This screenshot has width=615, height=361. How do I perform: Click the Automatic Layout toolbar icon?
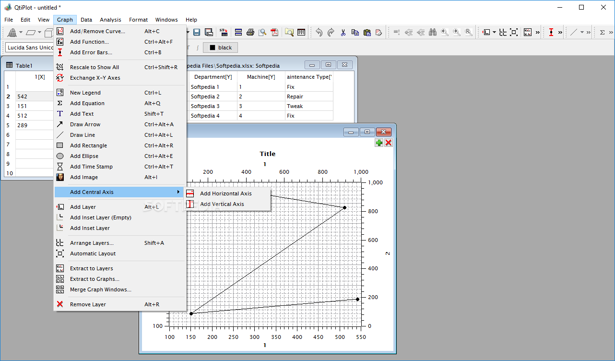(x=514, y=32)
